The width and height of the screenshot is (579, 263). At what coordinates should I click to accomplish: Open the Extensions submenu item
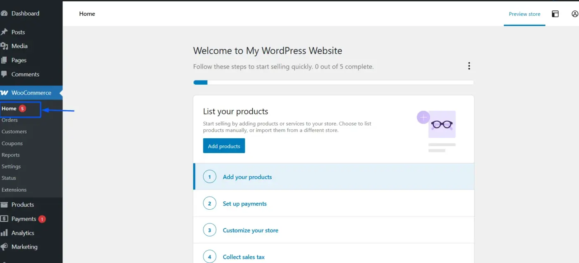click(x=14, y=190)
